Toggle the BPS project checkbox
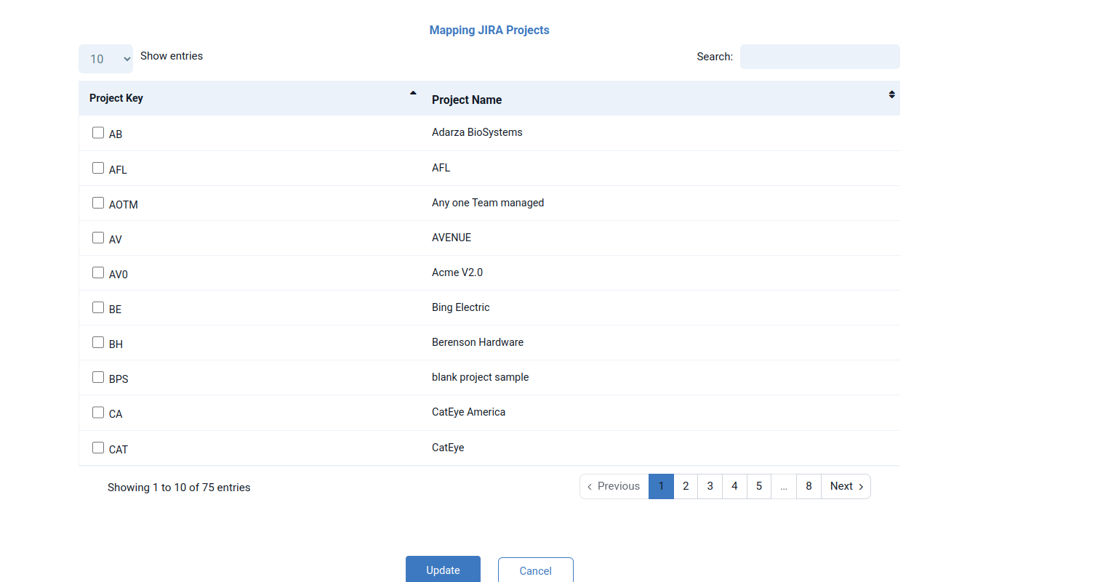1103x582 pixels. pos(98,377)
